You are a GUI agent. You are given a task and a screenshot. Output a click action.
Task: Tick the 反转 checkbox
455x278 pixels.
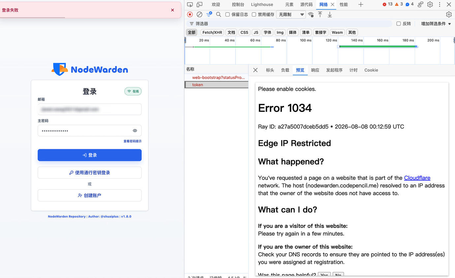coord(399,24)
